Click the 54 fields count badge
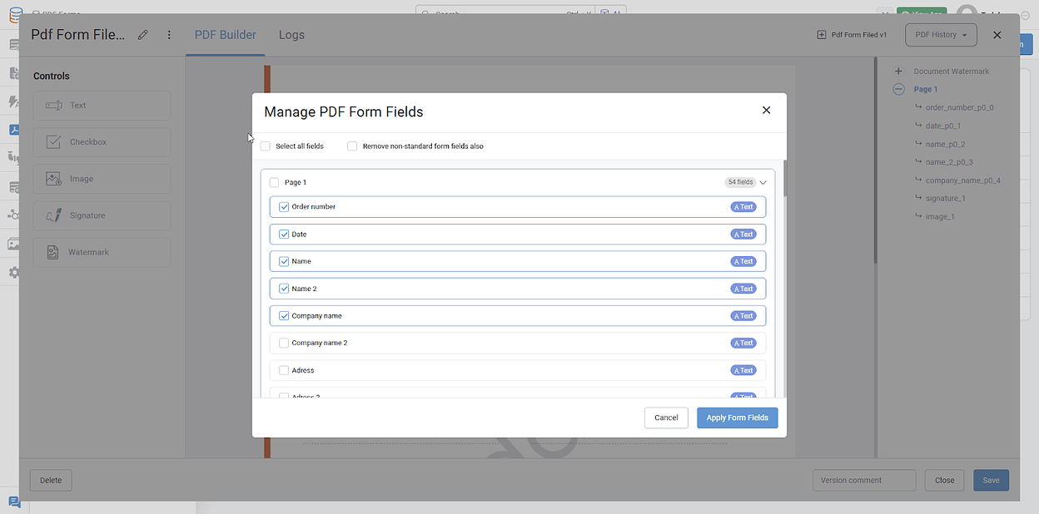 click(x=740, y=182)
